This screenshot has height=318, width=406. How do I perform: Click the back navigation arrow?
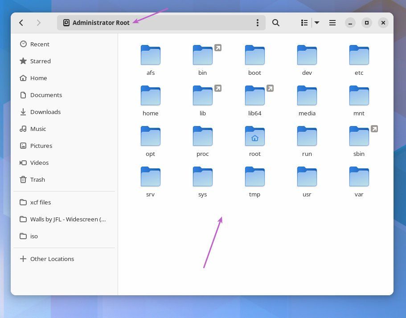point(21,23)
